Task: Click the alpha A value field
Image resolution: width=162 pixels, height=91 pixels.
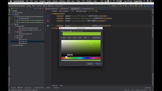Action: (x=64, y=38)
